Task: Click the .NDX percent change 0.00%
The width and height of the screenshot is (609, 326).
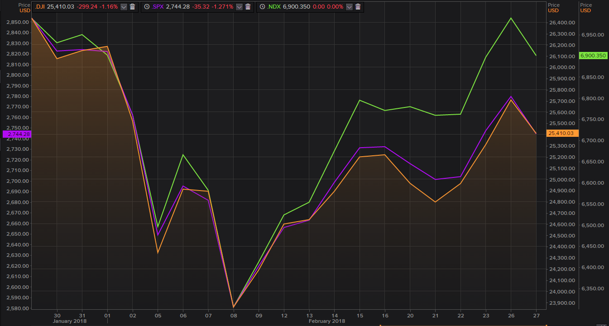Action: pos(335,7)
